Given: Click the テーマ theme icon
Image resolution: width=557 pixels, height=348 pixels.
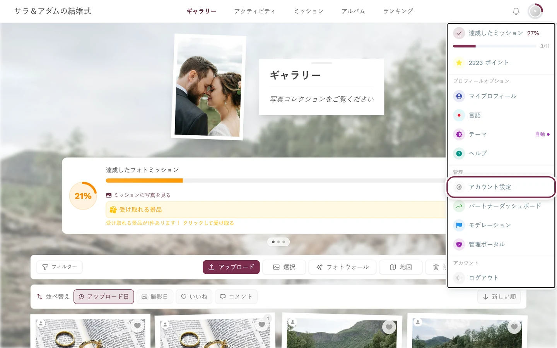Looking at the screenshot, I should [x=459, y=134].
